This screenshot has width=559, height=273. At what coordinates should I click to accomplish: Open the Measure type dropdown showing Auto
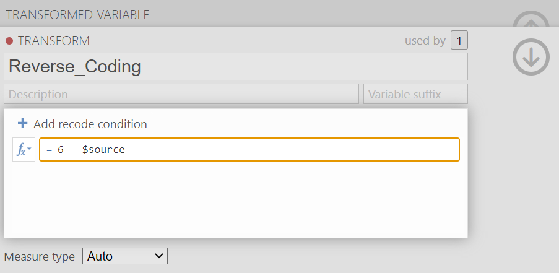tap(125, 256)
